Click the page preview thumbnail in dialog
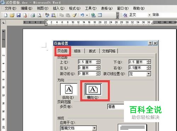177x131 pixels. 132,127
